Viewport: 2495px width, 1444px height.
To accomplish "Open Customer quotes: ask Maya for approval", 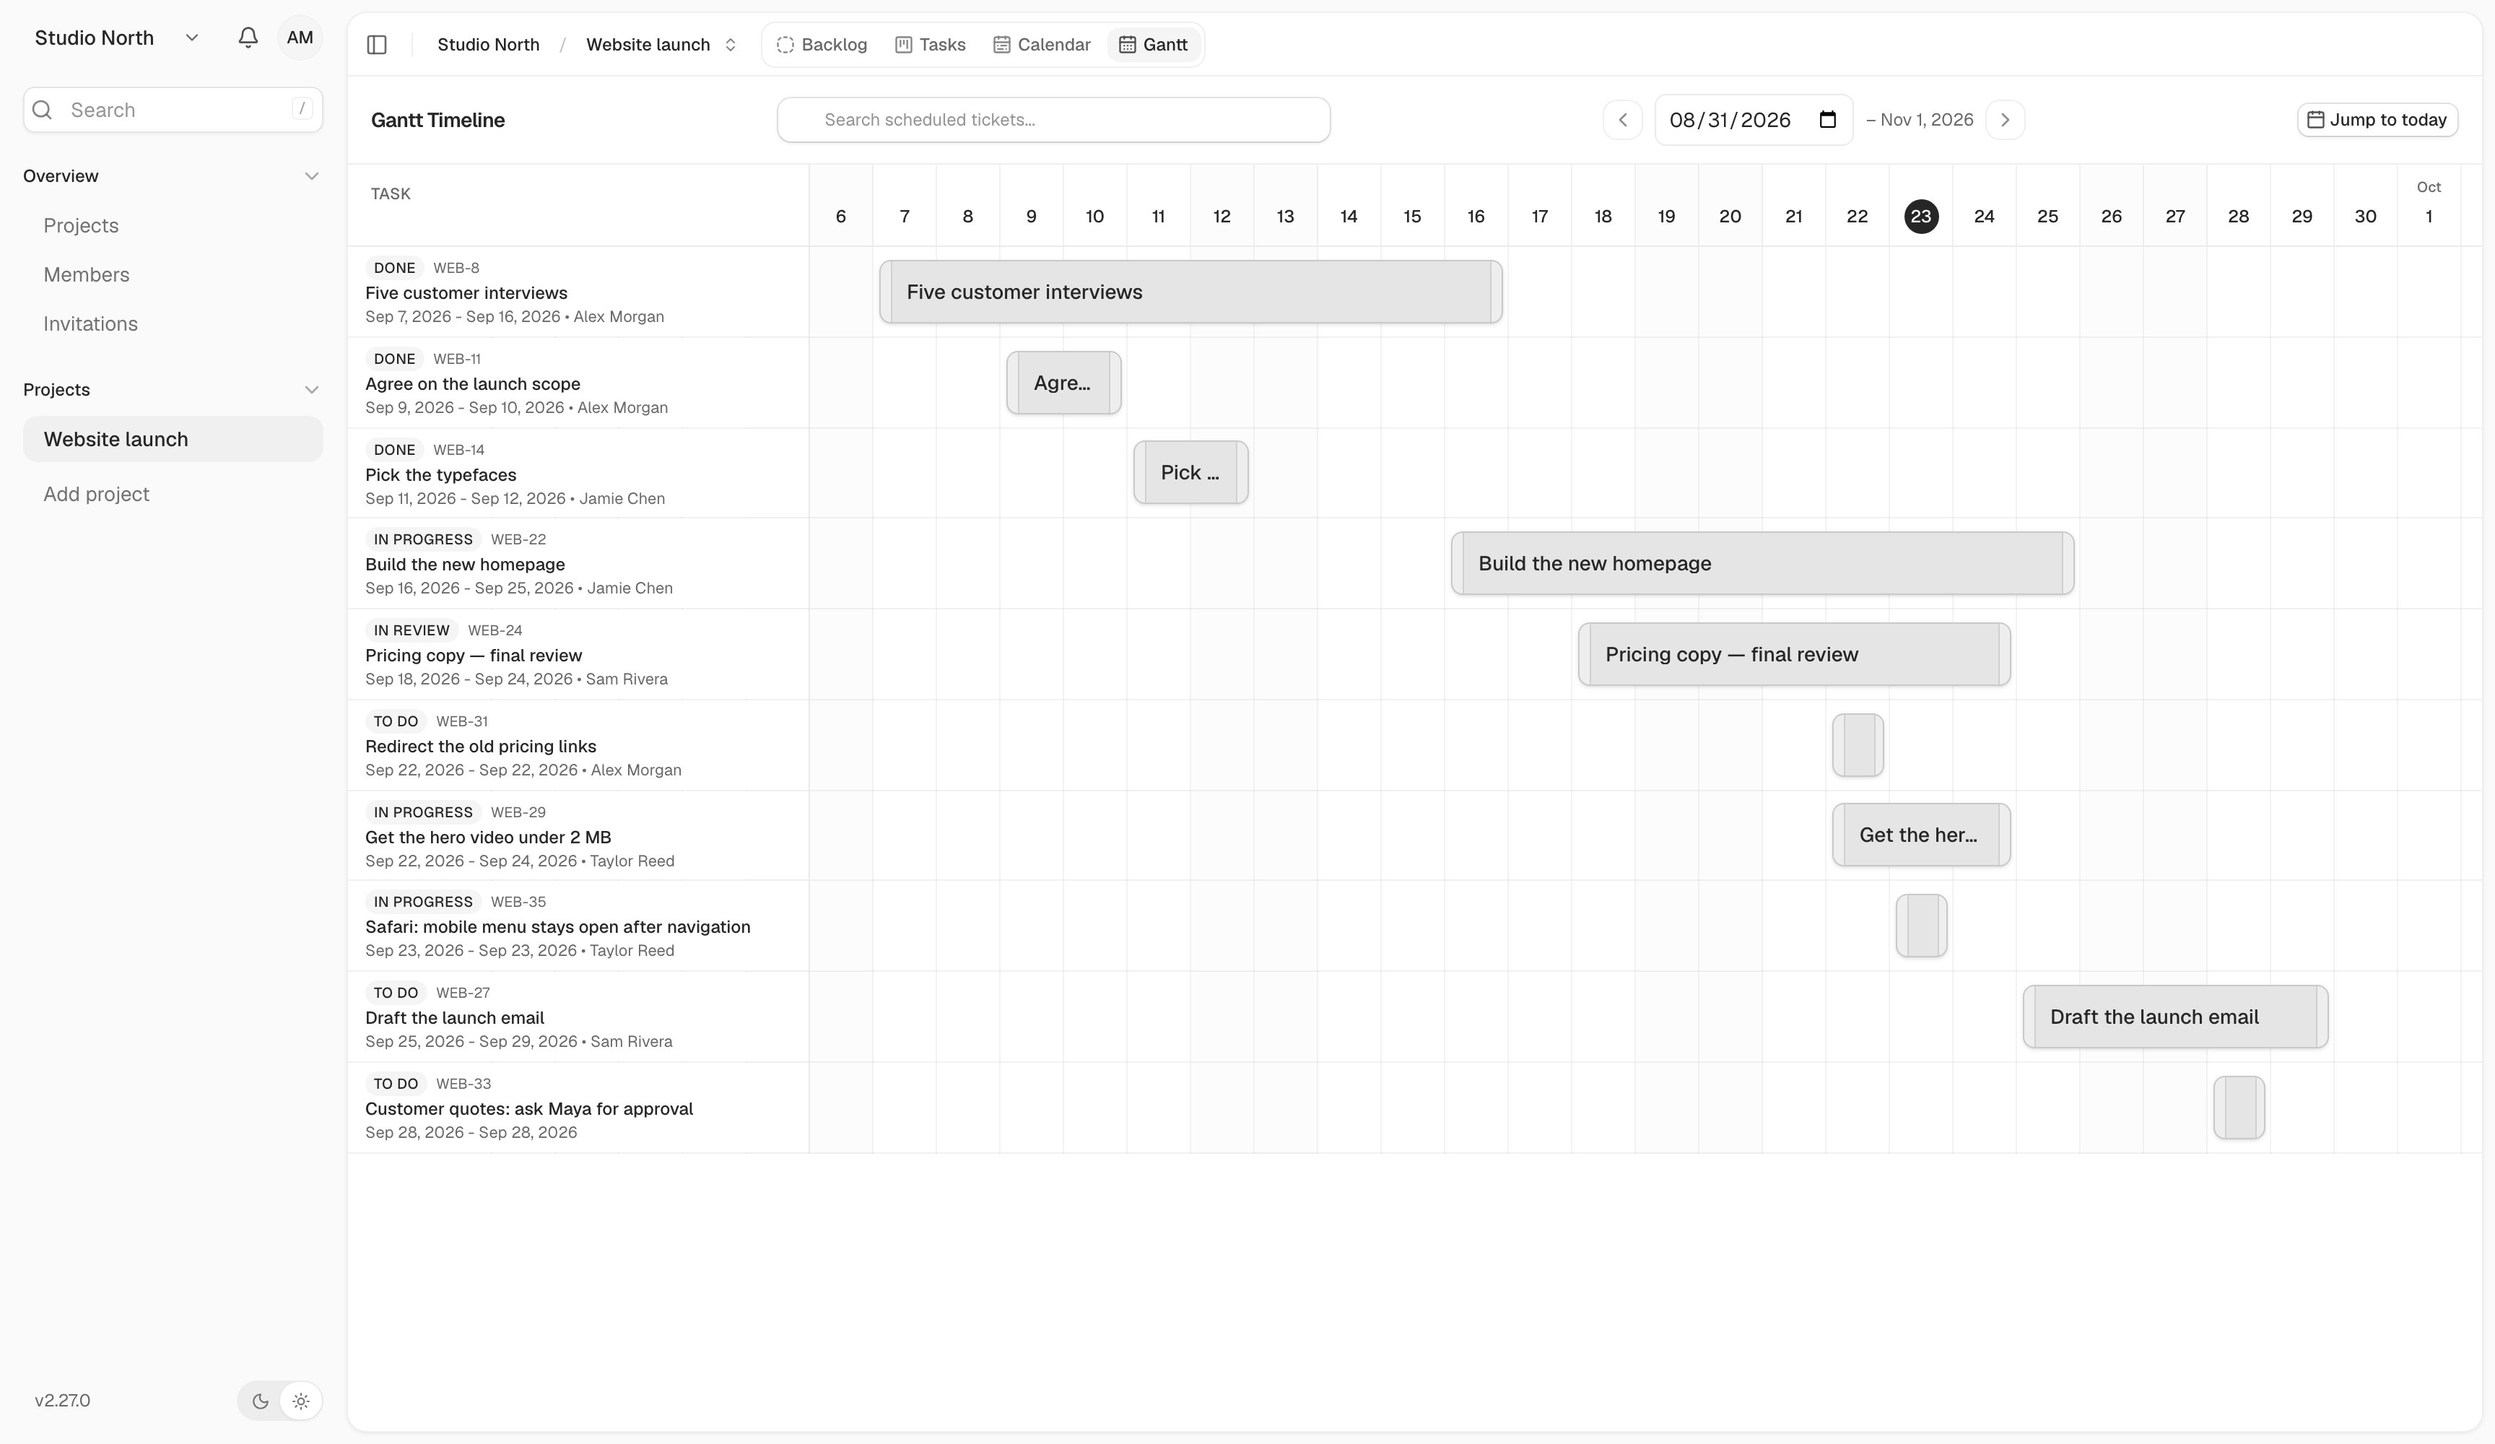I will pyautogui.click(x=528, y=1109).
